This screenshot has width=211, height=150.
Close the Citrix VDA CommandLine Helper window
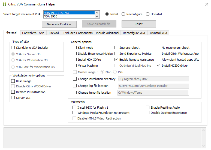pyautogui.click(x=207, y=4)
